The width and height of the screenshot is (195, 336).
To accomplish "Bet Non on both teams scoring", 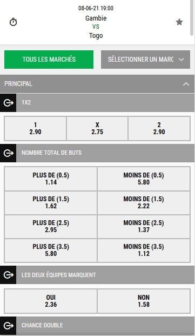I will pyautogui.click(x=144, y=301).
